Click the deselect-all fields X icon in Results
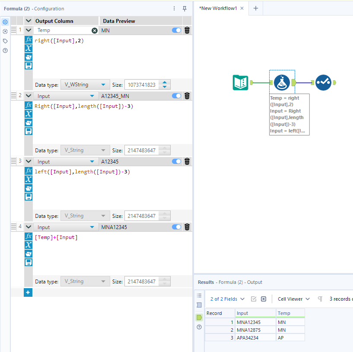Viewport: 353px width, 352px height. [264, 299]
